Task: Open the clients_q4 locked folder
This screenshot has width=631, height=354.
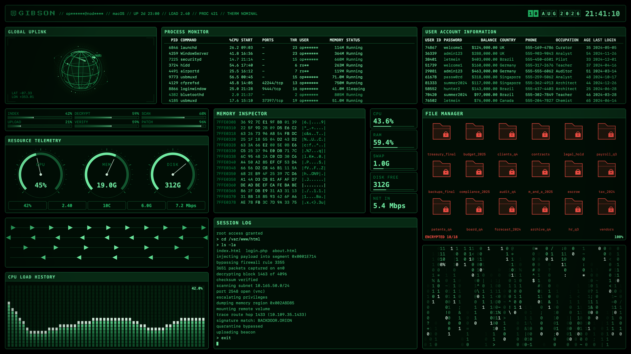Action: [x=507, y=132]
